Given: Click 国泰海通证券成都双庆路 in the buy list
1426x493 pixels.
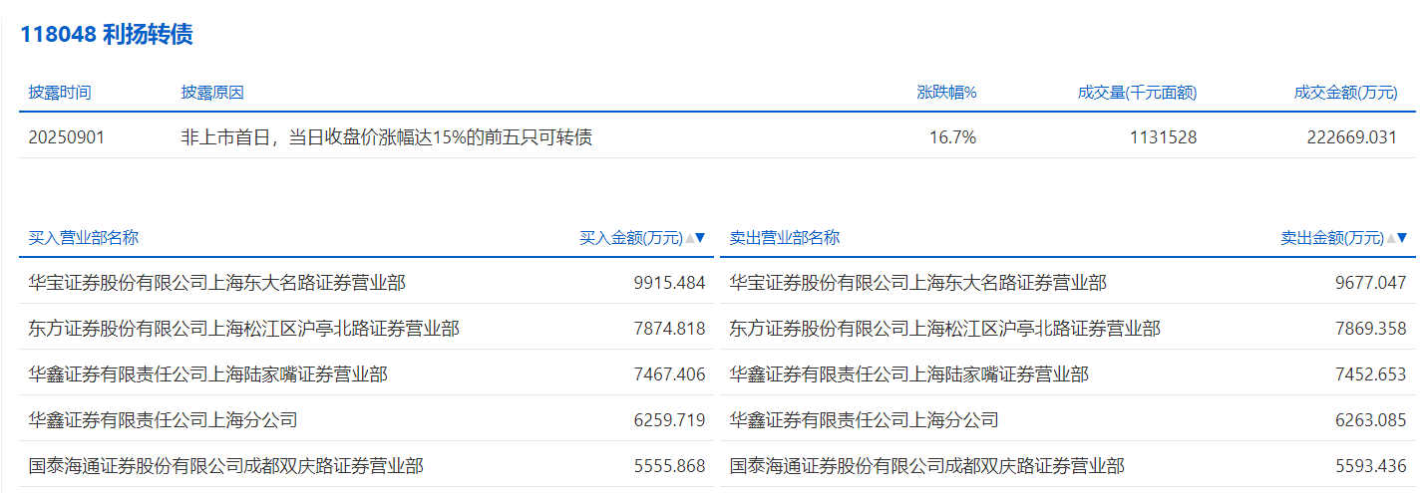Looking at the screenshot, I should click(226, 466).
